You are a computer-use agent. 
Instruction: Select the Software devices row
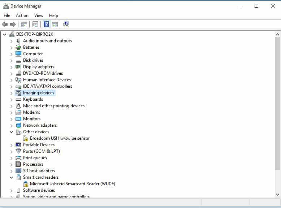pos(39,190)
